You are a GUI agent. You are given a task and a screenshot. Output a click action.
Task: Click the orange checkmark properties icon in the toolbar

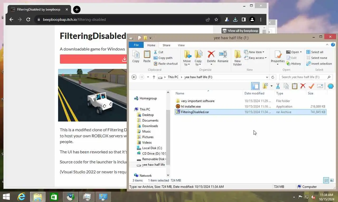click(x=311, y=86)
